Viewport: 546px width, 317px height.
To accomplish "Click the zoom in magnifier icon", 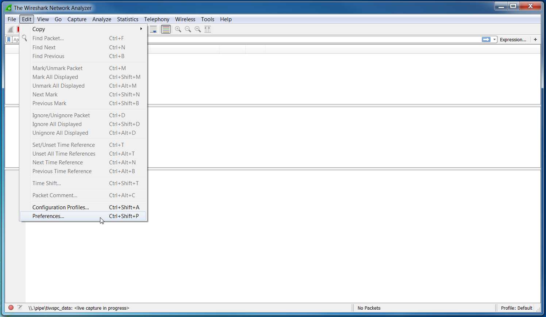I will click(178, 29).
